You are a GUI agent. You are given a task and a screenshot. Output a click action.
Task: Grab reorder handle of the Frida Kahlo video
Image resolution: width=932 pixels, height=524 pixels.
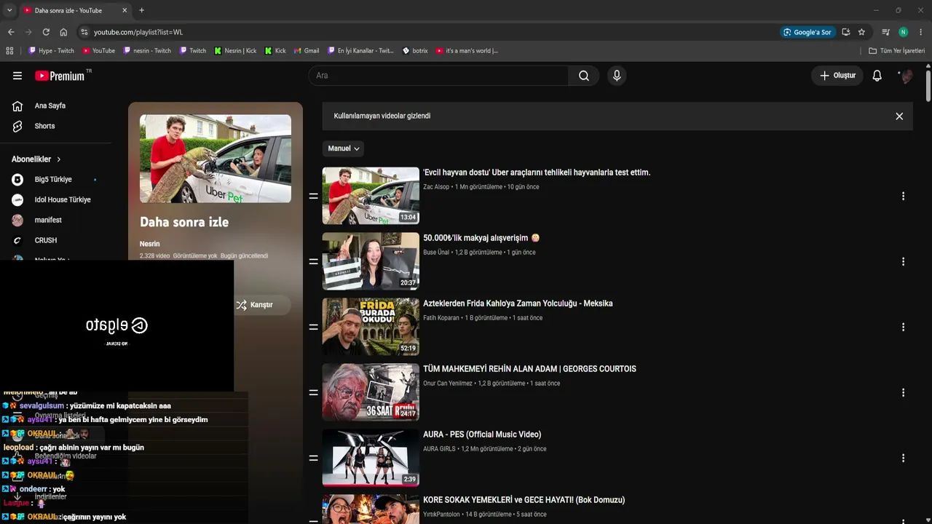point(314,327)
